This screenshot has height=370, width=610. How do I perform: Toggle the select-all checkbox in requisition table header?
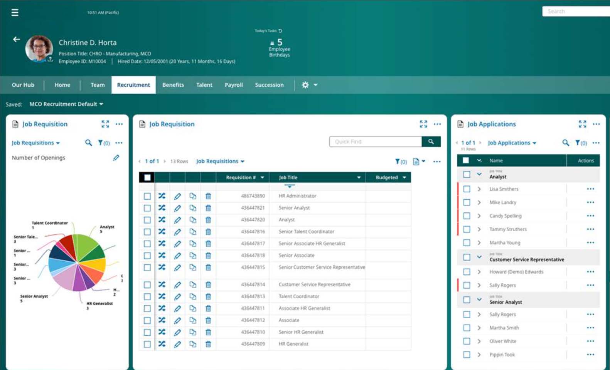pos(147,178)
